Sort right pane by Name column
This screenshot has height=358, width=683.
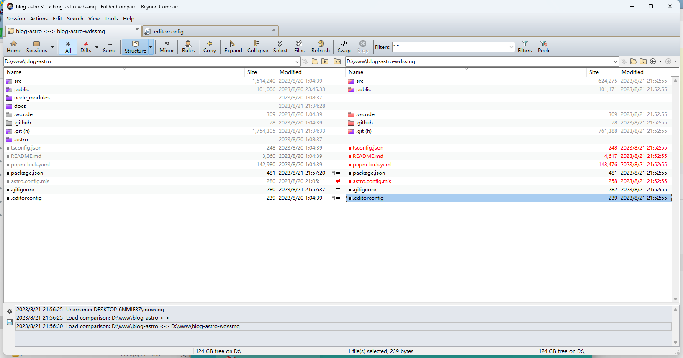tap(466, 72)
